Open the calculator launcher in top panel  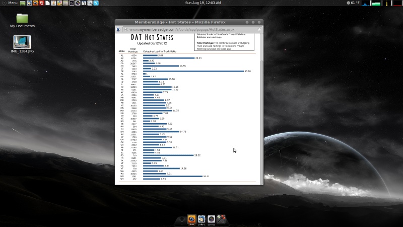(65, 3)
